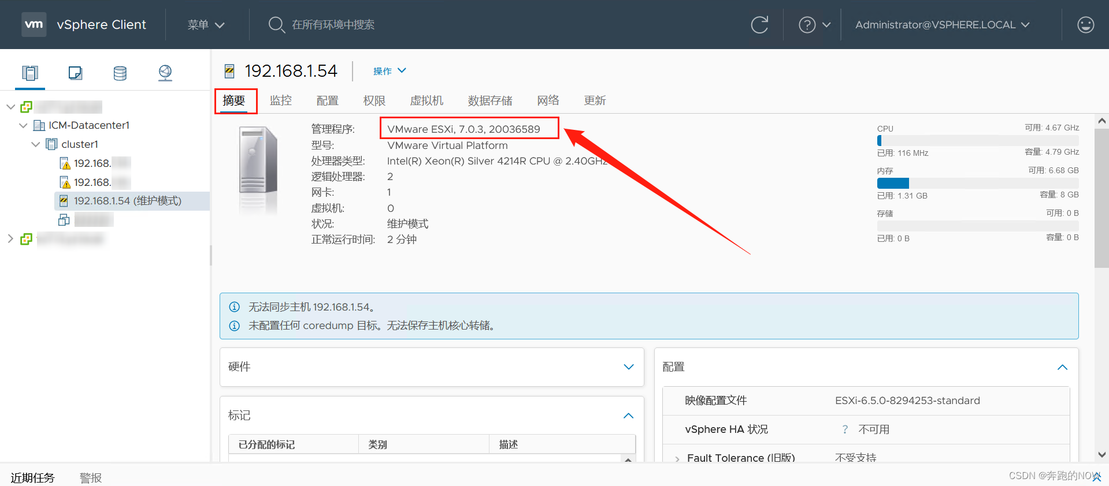Select cluster1 in the tree
1109x486 pixels.
80,144
